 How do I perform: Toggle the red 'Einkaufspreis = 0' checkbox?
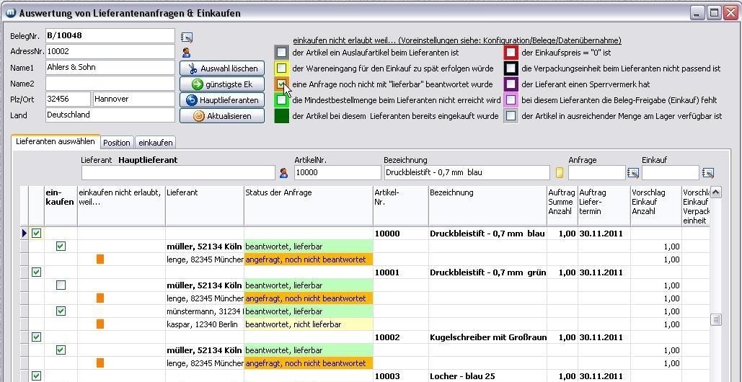pyautogui.click(x=511, y=53)
